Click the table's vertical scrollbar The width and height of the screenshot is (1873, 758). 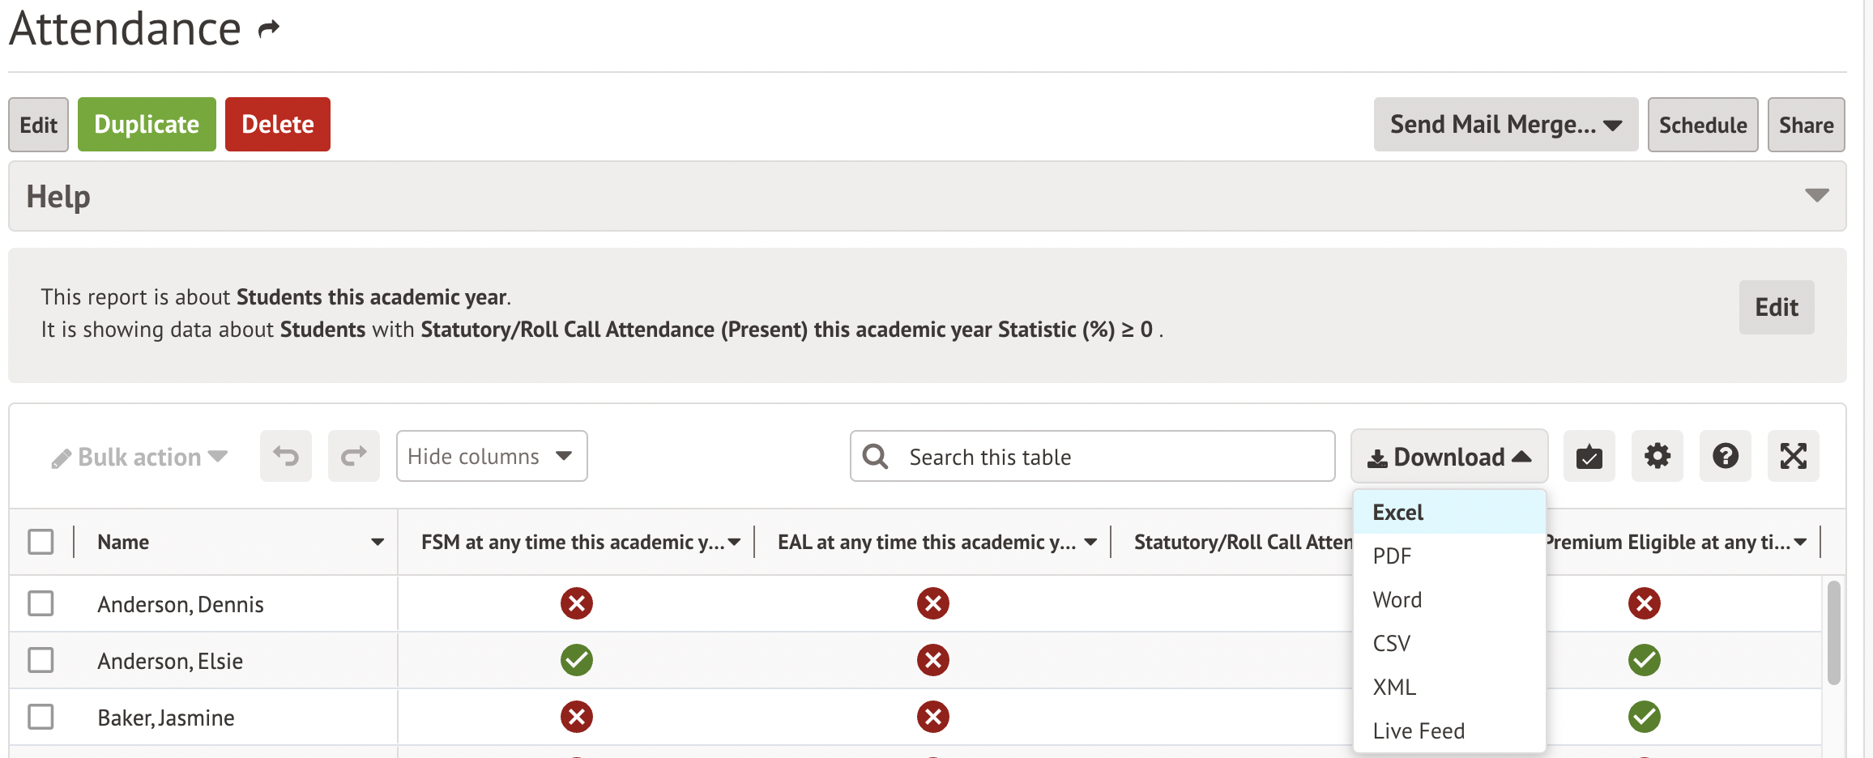pos(1833,632)
